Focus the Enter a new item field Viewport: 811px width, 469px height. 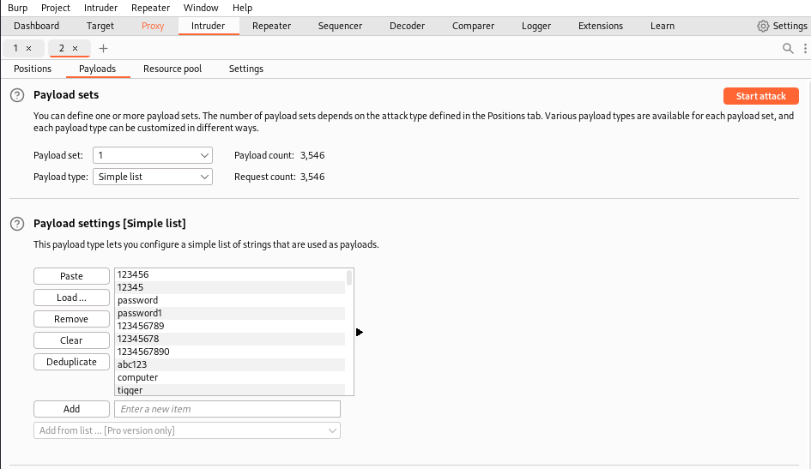227,409
